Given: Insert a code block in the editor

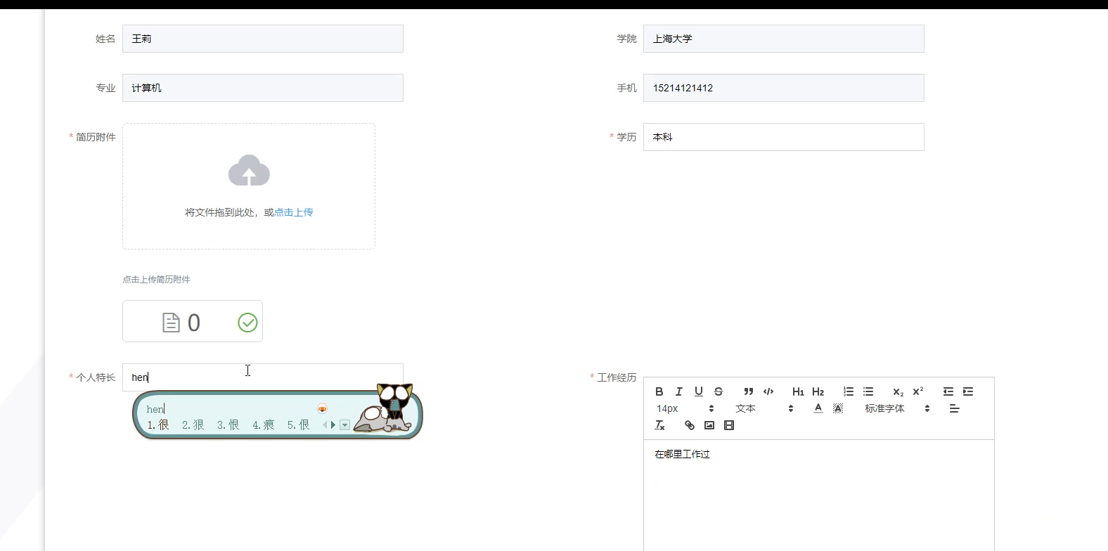Looking at the screenshot, I should (x=768, y=391).
